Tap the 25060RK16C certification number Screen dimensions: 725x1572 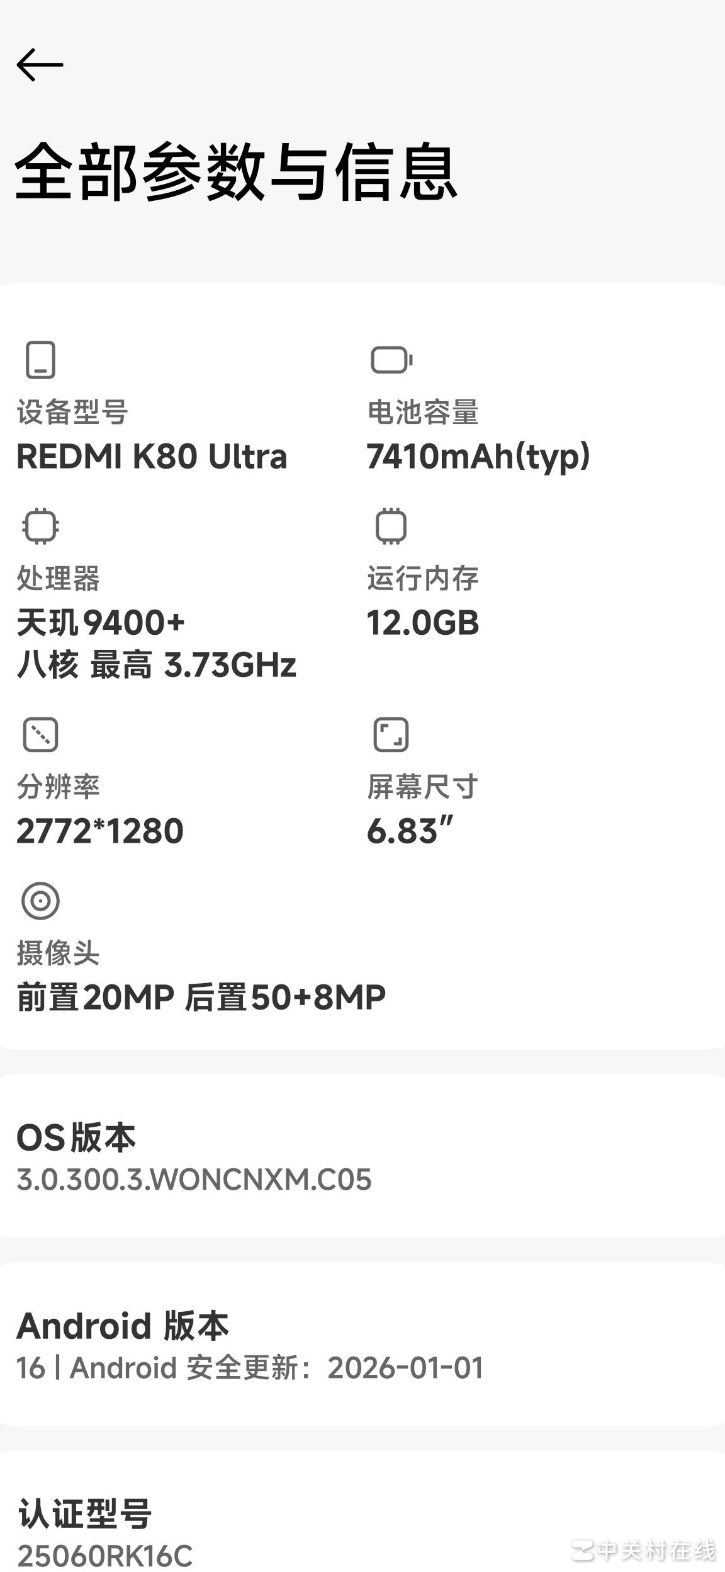pyautogui.click(x=104, y=1556)
